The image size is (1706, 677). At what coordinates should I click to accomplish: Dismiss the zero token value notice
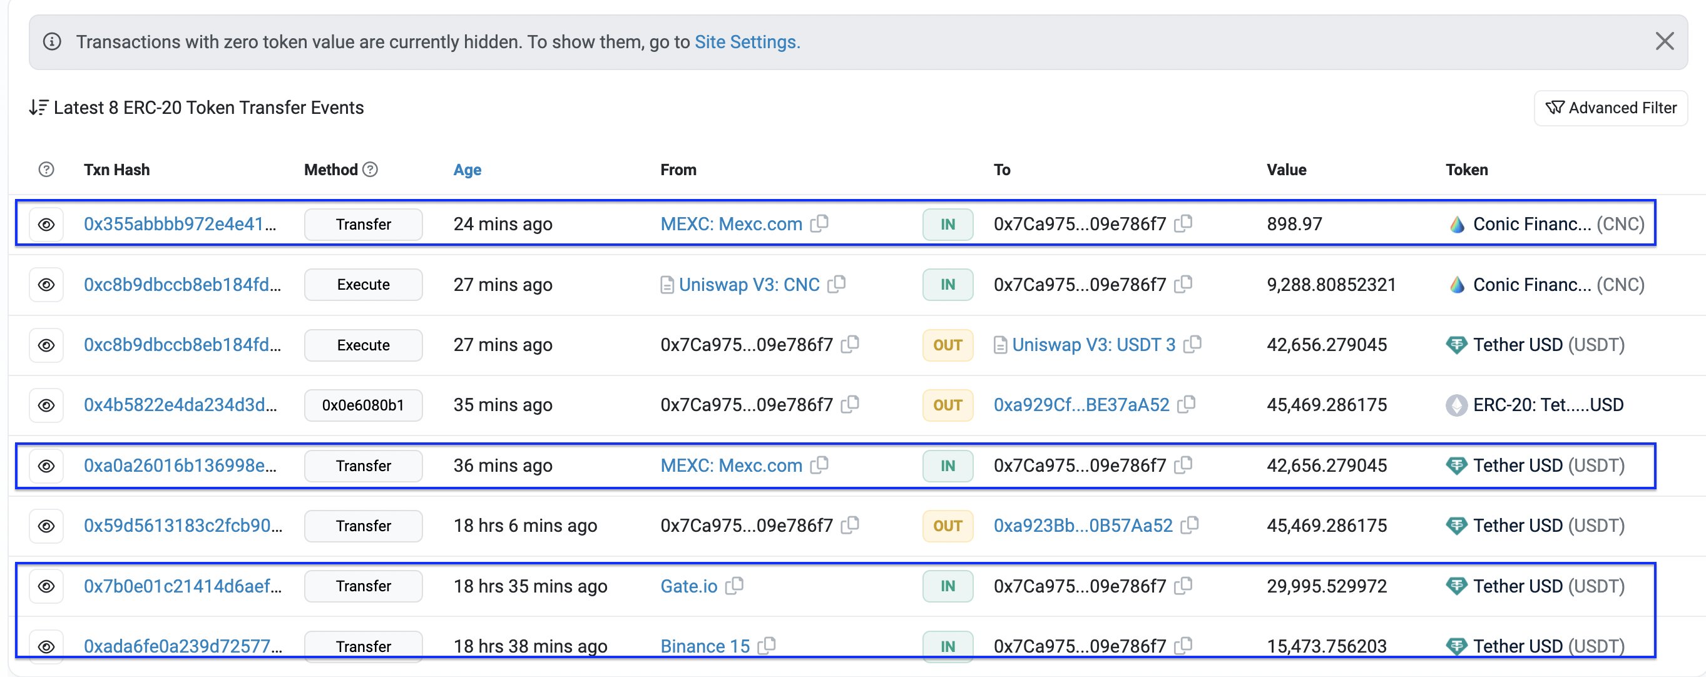point(1665,41)
